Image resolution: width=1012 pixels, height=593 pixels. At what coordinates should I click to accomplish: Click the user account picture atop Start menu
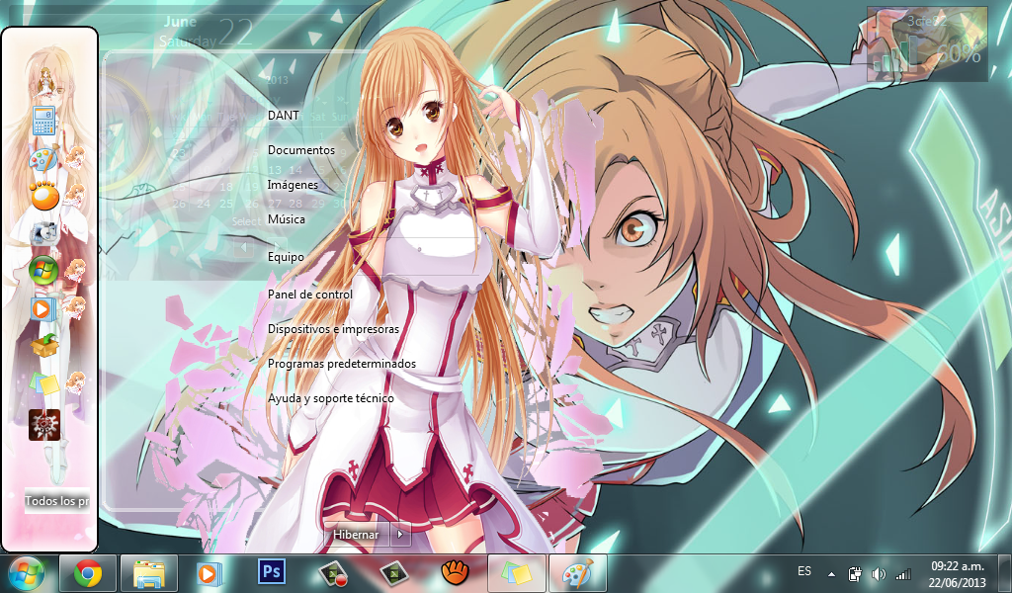[44, 81]
